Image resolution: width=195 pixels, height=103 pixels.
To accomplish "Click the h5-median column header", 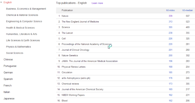I will click(187, 10).
